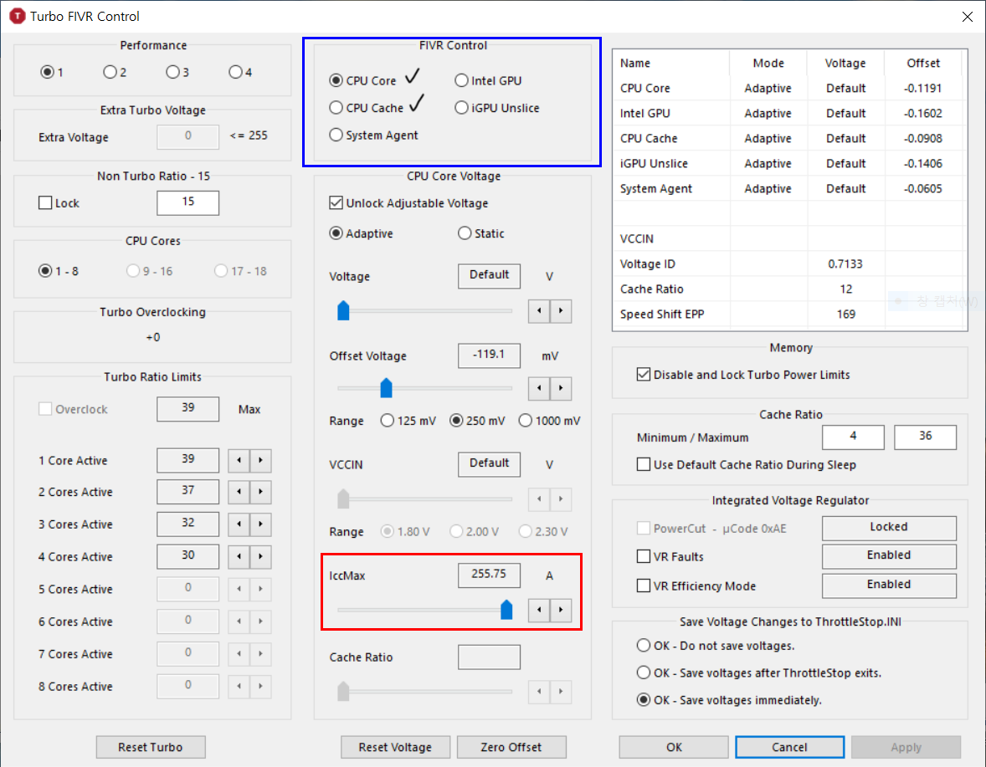Select Performance profile 3

click(x=178, y=72)
